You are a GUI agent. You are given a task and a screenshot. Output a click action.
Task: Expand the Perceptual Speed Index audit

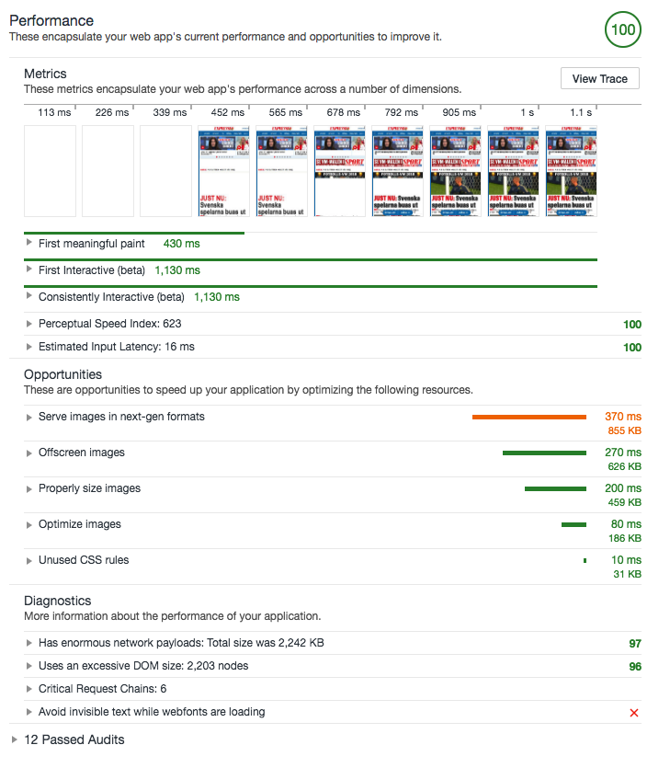pos(109,324)
